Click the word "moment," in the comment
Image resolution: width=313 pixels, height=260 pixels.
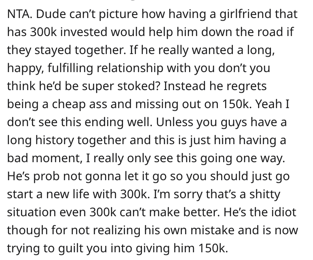point(57,158)
